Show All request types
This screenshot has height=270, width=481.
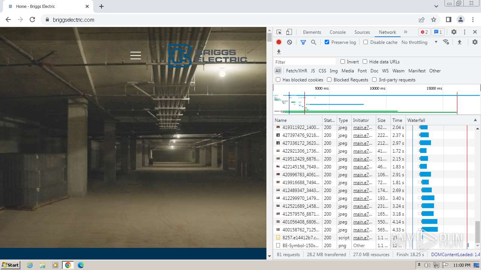pos(278,70)
